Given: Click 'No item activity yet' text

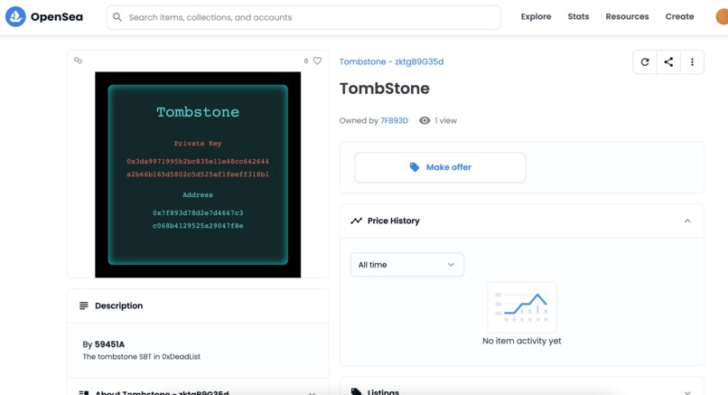Looking at the screenshot, I should coord(522,341).
